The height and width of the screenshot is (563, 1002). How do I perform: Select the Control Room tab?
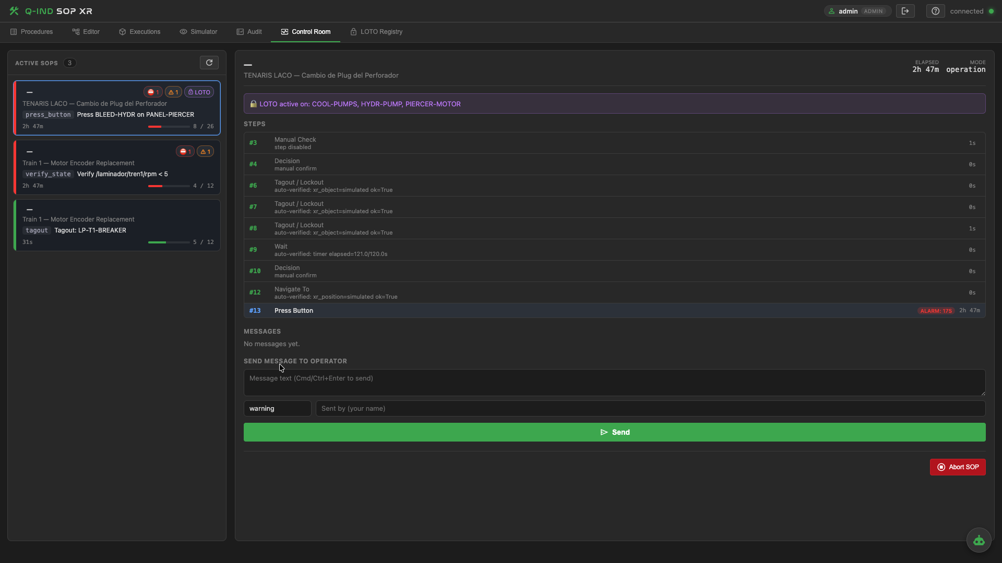[x=305, y=32]
